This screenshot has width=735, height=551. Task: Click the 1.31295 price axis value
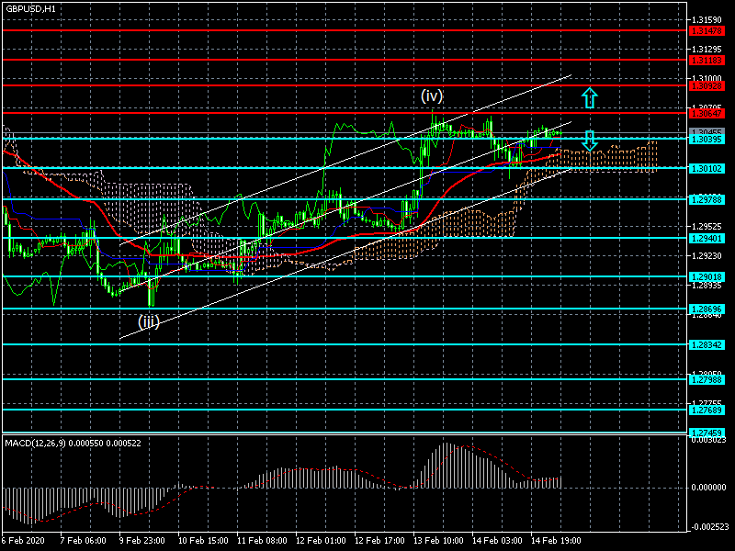(707, 50)
